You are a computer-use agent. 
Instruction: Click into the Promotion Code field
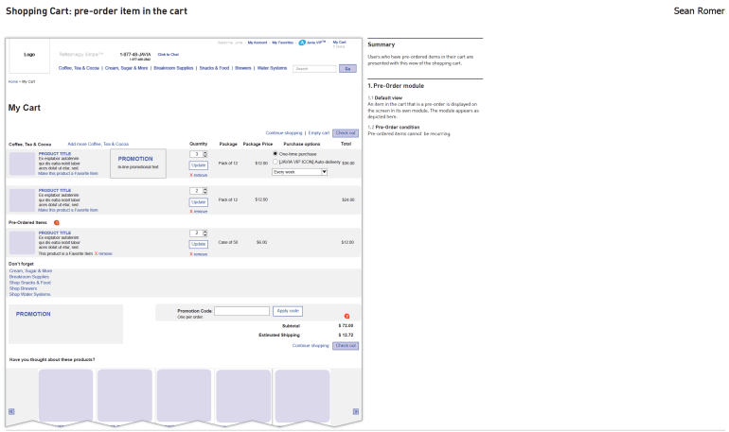242,310
